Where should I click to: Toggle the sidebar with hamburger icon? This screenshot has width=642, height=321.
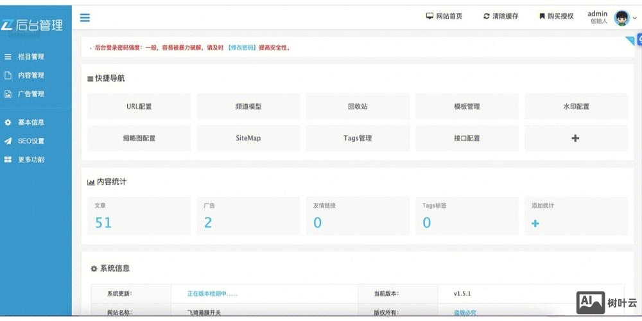85,17
